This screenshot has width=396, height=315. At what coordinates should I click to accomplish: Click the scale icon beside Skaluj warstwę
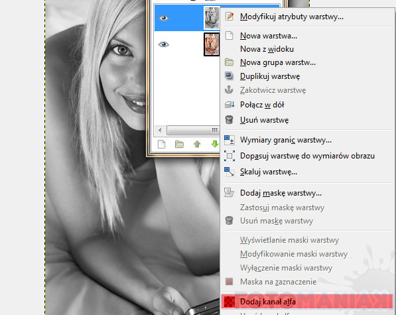229,172
